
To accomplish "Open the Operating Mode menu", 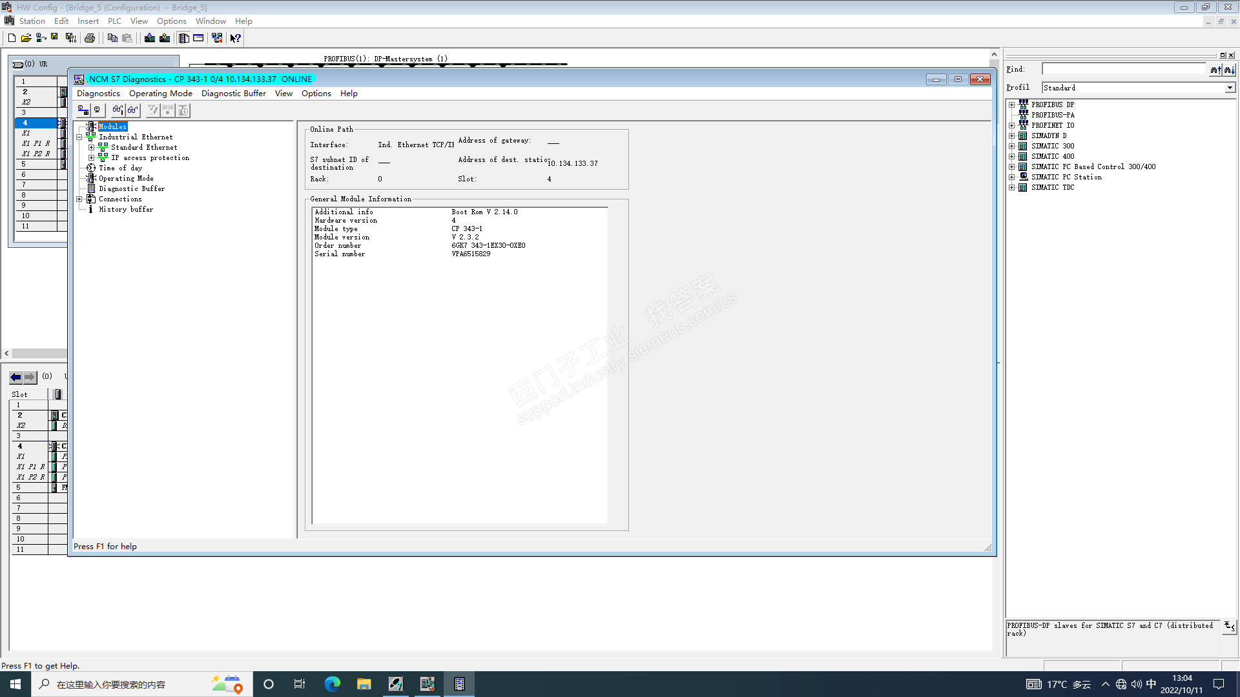I will [160, 94].
